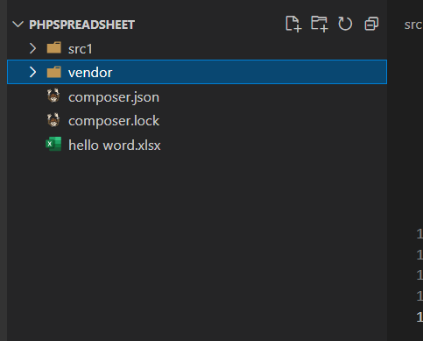423x341 pixels.
Task: Click the composer.json file icon
Action: pyautogui.click(x=53, y=96)
